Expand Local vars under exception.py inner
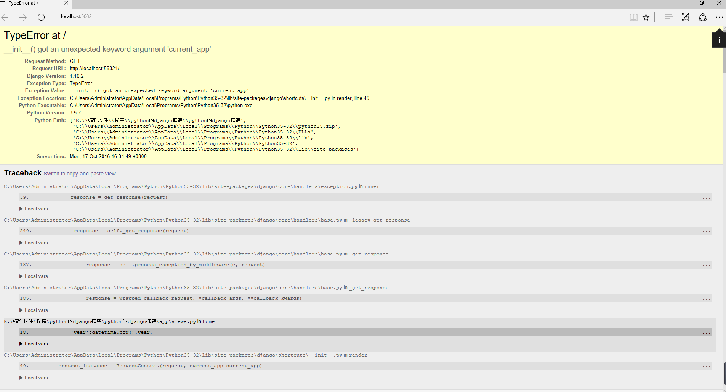Image resolution: width=726 pixels, height=392 pixels. coord(34,209)
